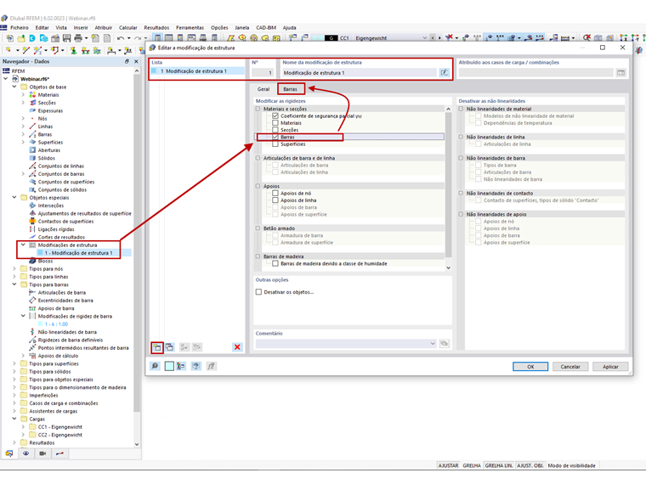Expand the Tipos para superfícies node

14,363
